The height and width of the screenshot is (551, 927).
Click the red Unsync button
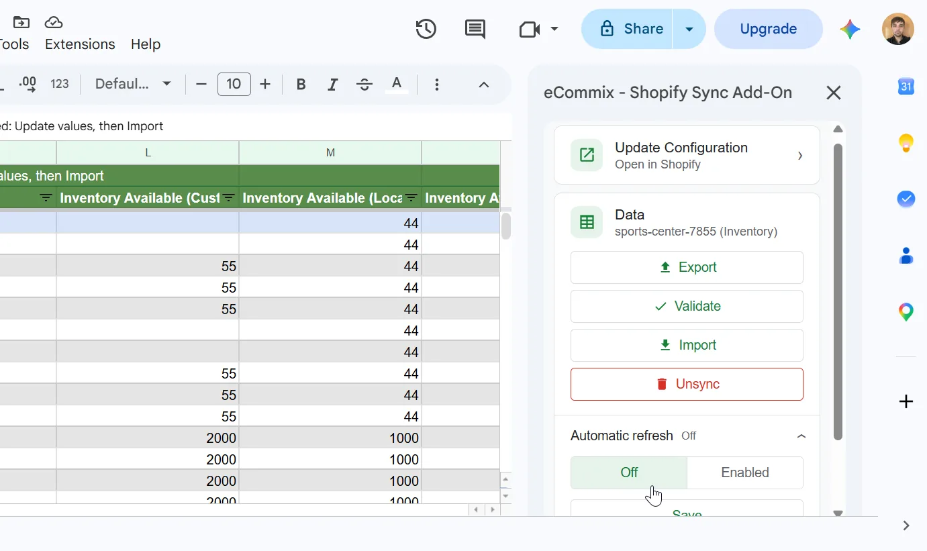[687, 384]
